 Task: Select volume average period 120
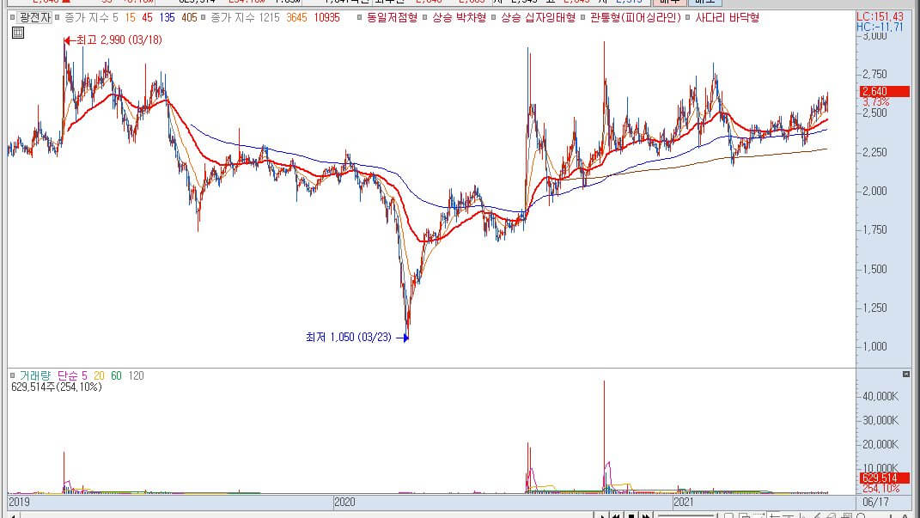136,375
